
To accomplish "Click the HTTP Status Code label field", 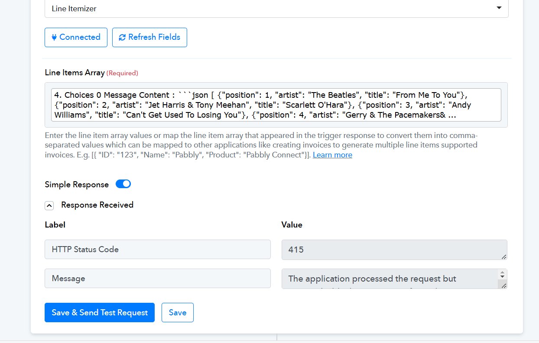I will [158, 250].
